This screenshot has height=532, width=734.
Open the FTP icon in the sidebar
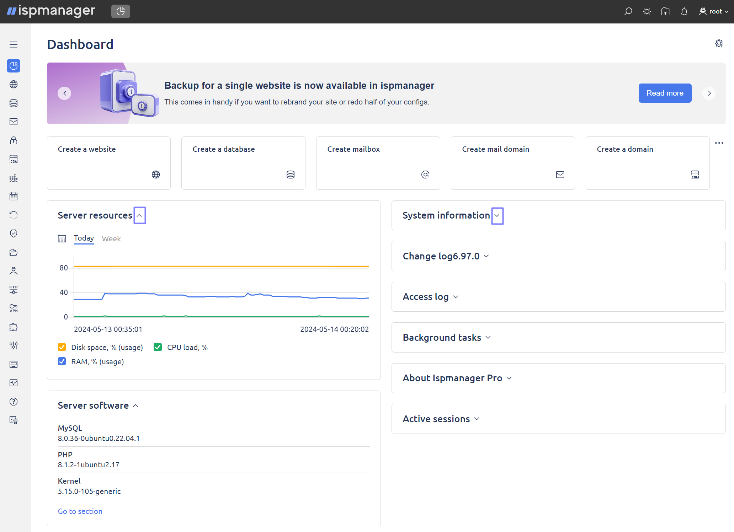(14, 289)
